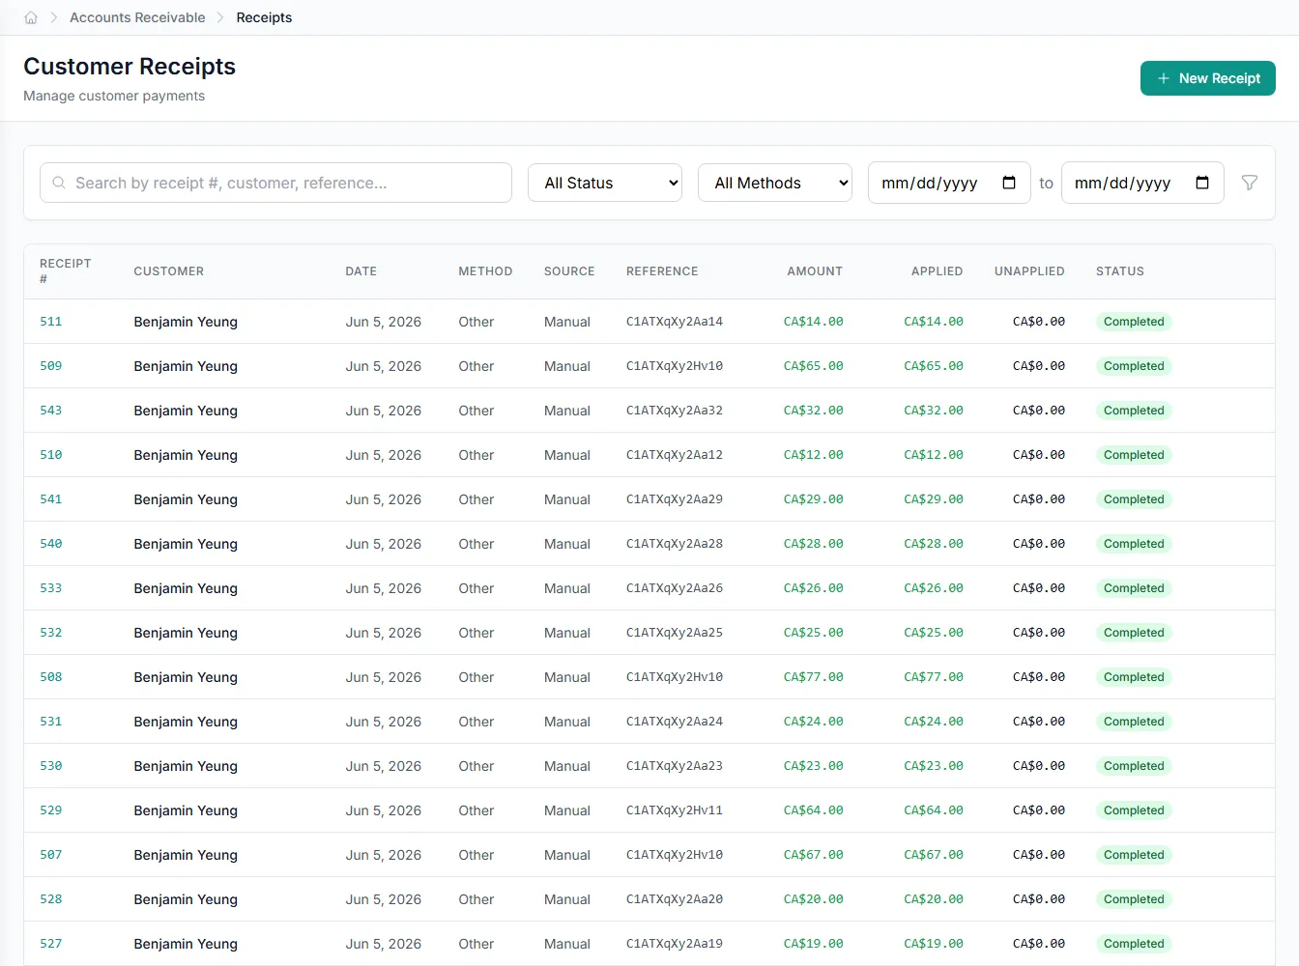Open receipt 531

51,722
